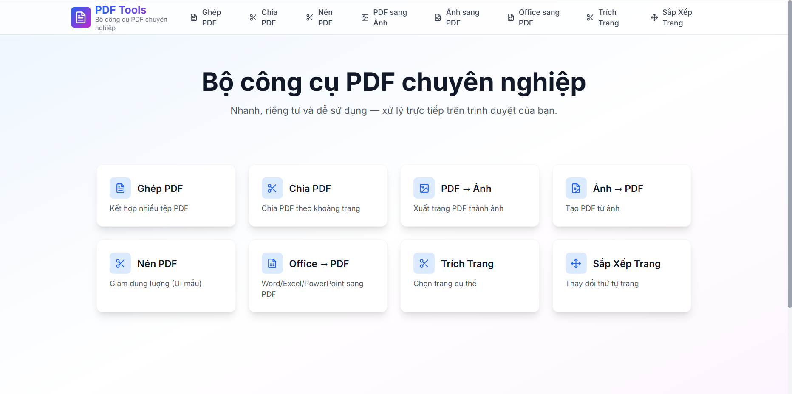Click the move arrows icon on Sắp Xếp Trang card
Screen dimensions: 792x394
[x=576, y=263]
